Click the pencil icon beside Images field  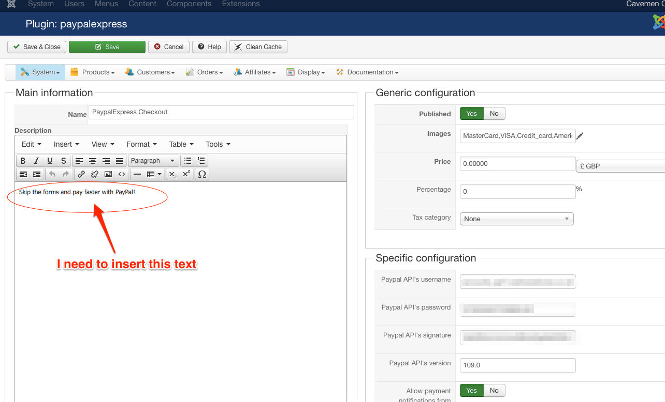click(580, 136)
